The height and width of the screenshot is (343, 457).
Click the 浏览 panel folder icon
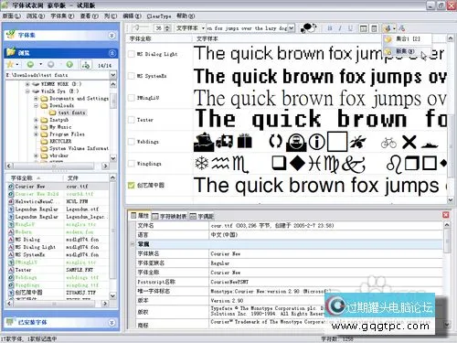pyautogui.click(x=11, y=52)
